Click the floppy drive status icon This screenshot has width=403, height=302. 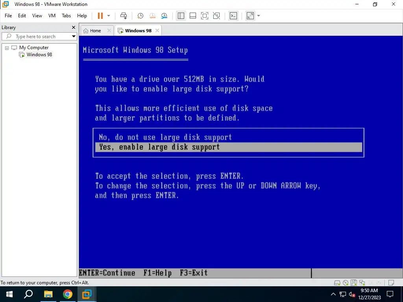[354, 283]
